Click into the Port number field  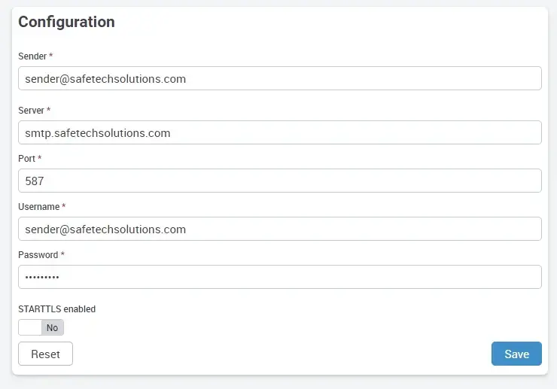[279, 181]
